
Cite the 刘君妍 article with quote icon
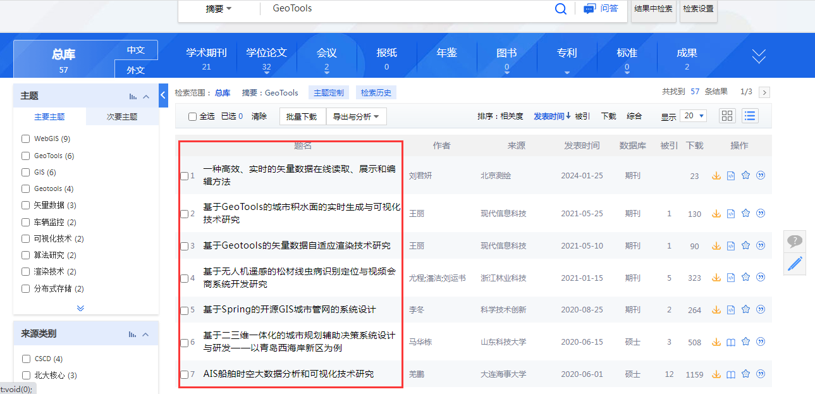tap(761, 175)
